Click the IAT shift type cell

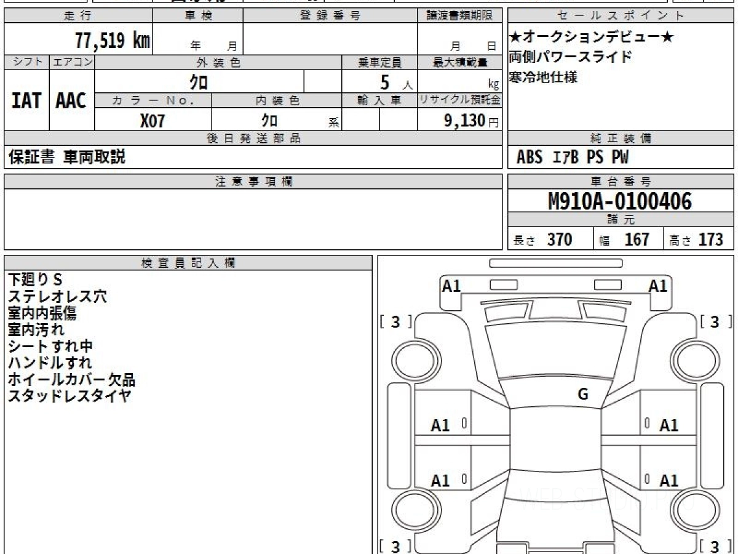(x=26, y=100)
